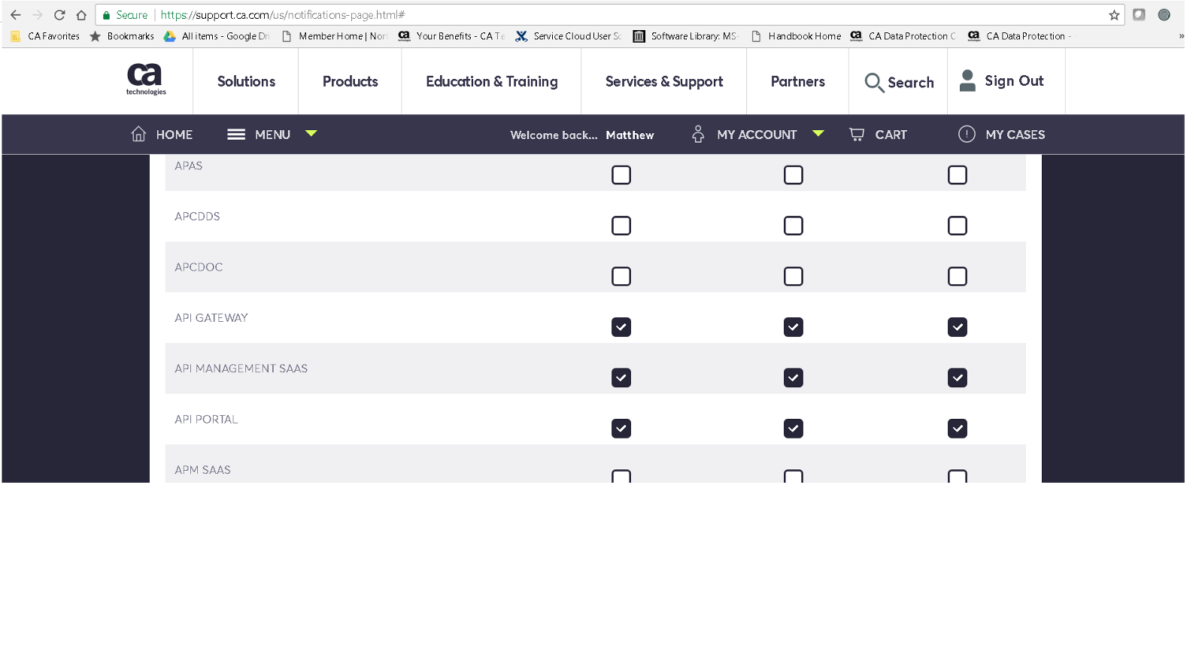Viewport: 1202px width, 646px height.
Task: Click the person icon beside MY ACCOUNT
Action: 698,134
